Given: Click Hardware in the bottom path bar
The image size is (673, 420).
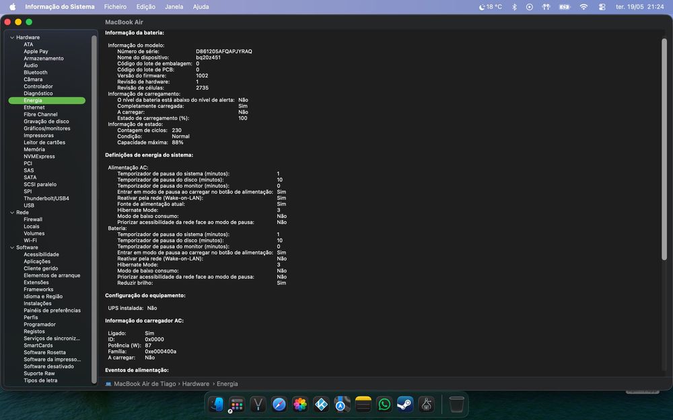Looking at the screenshot, I should tap(196, 384).
